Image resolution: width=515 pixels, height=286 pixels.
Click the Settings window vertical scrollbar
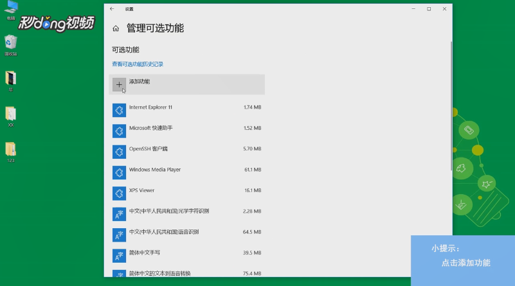tap(451, 106)
